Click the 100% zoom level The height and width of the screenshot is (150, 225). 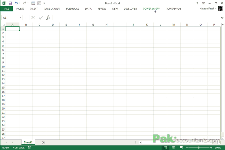pyautogui.click(x=218, y=148)
